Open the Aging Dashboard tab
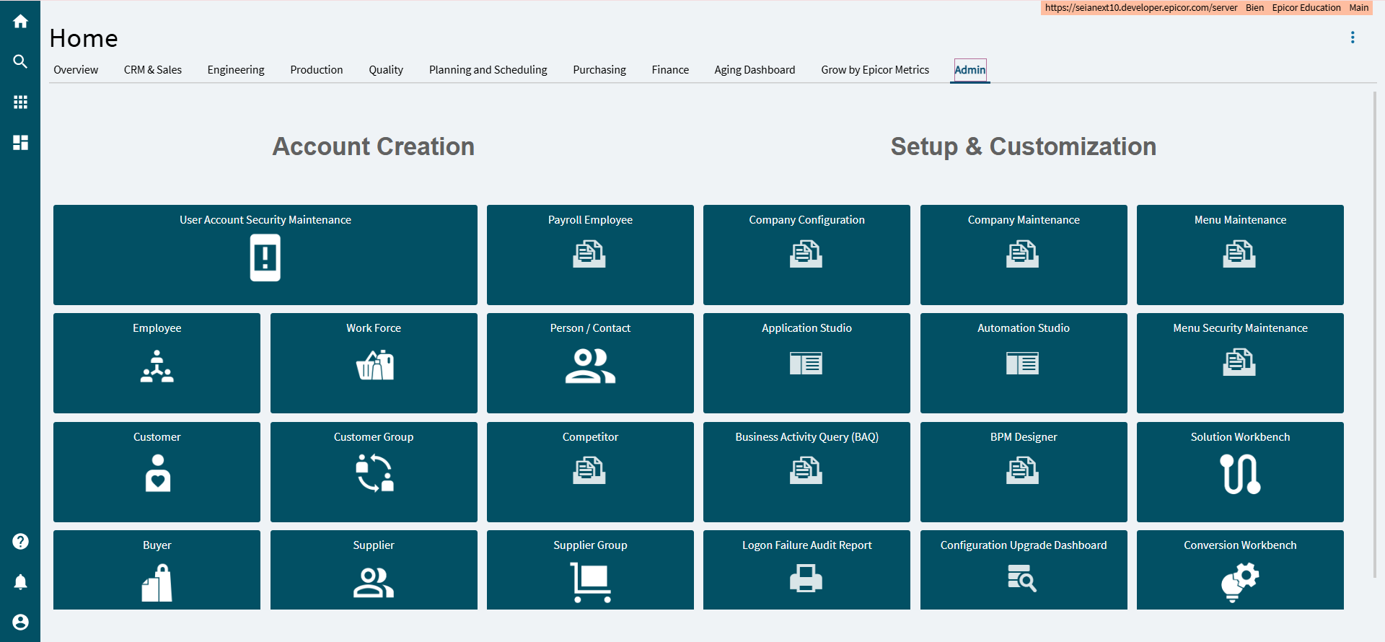The height and width of the screenshot is (642, 1385). click(755, 70)
